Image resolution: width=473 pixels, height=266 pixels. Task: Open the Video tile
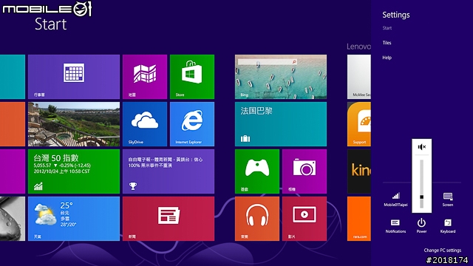[x=304, y=219]
